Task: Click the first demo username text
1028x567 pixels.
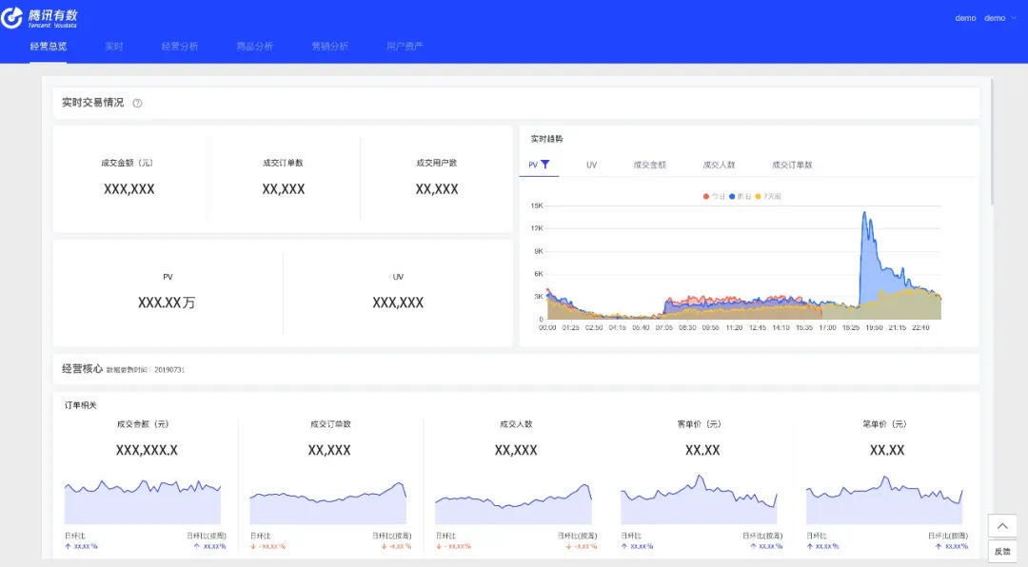Action: pyautogui.click(x=965, y=18)
